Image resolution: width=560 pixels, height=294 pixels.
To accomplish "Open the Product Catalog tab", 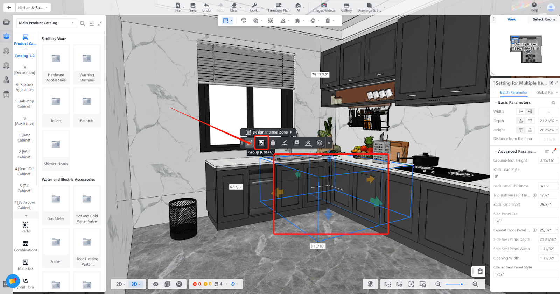I will tap(25, 40).
